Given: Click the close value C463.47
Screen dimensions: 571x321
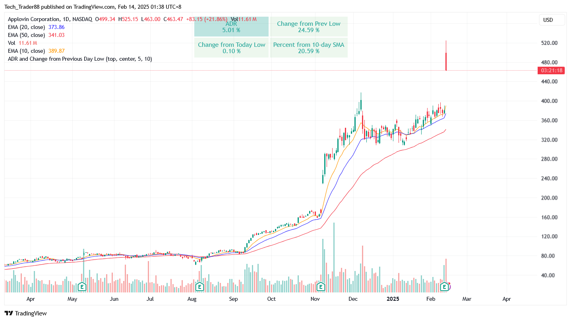Looking at the screenshot, I should [173, 19].
